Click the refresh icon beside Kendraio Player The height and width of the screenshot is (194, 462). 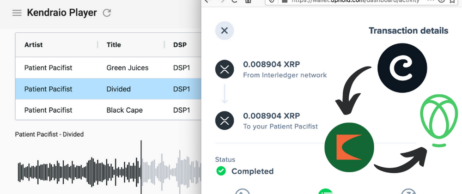point(107,13)
